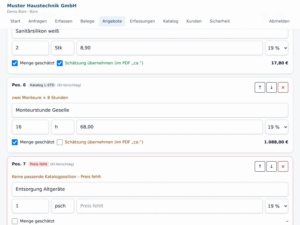Move Pos. 7 up with arrow button
This screenshot has height=225, width=300.
coord(260,166)
